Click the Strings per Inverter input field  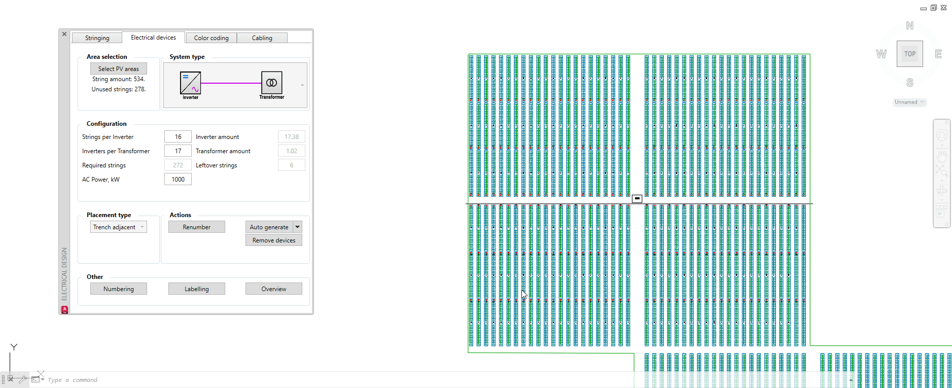pos(178,137)
